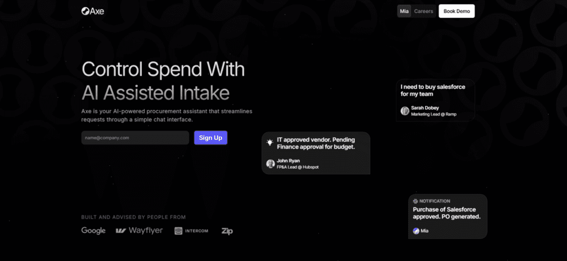567x261 pixels.
Task: Click Sarah Dobey's avatar photo
Action: pyautogui.click(x=405, y=111)
